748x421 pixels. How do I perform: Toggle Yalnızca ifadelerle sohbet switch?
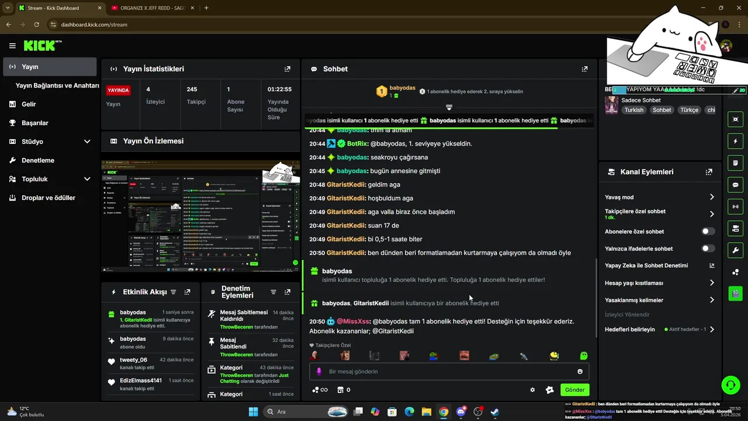(x=708, y=249)
